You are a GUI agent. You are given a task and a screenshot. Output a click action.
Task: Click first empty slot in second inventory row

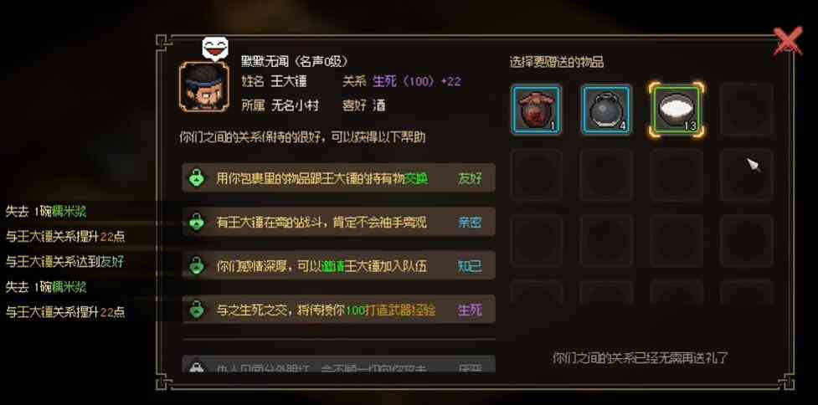tap(537, 175)
